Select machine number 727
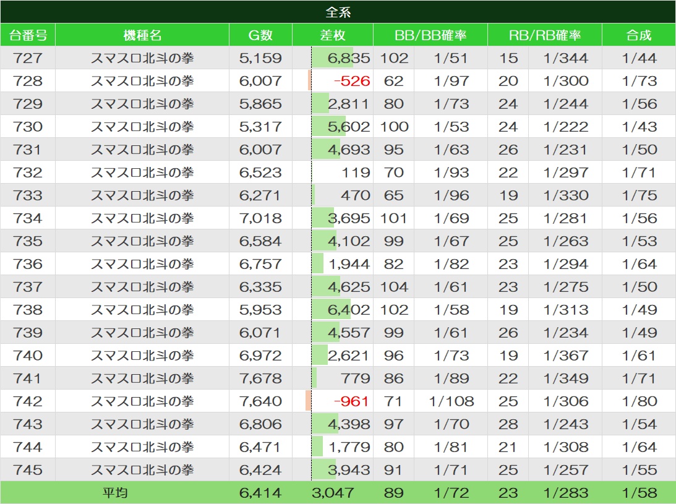This screenshot has width=676, height=504. pyautogui.click(x=28, y=58)
